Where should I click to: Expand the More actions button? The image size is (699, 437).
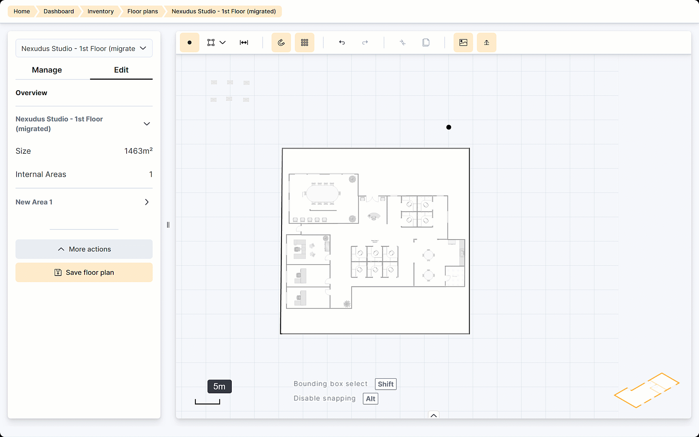click(x=84, y=249)
